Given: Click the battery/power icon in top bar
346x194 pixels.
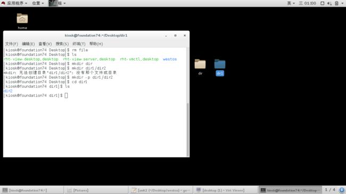Looking at the screenshot, I should point(336,3).
